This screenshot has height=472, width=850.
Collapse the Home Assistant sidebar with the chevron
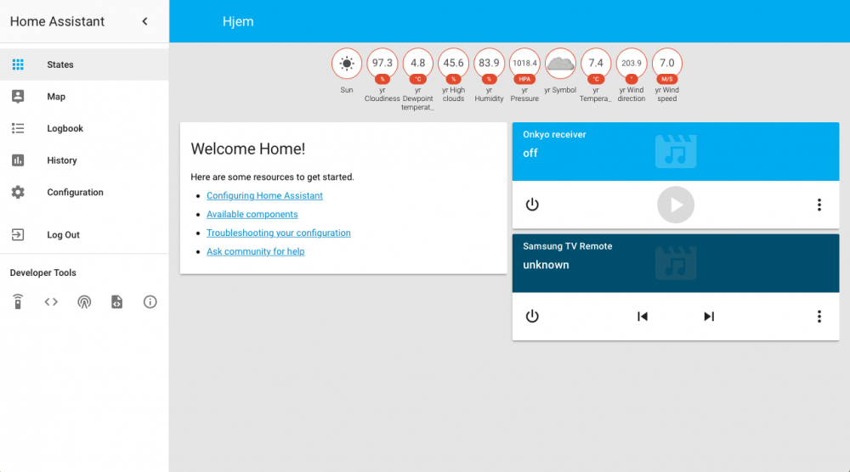(144, 21)
